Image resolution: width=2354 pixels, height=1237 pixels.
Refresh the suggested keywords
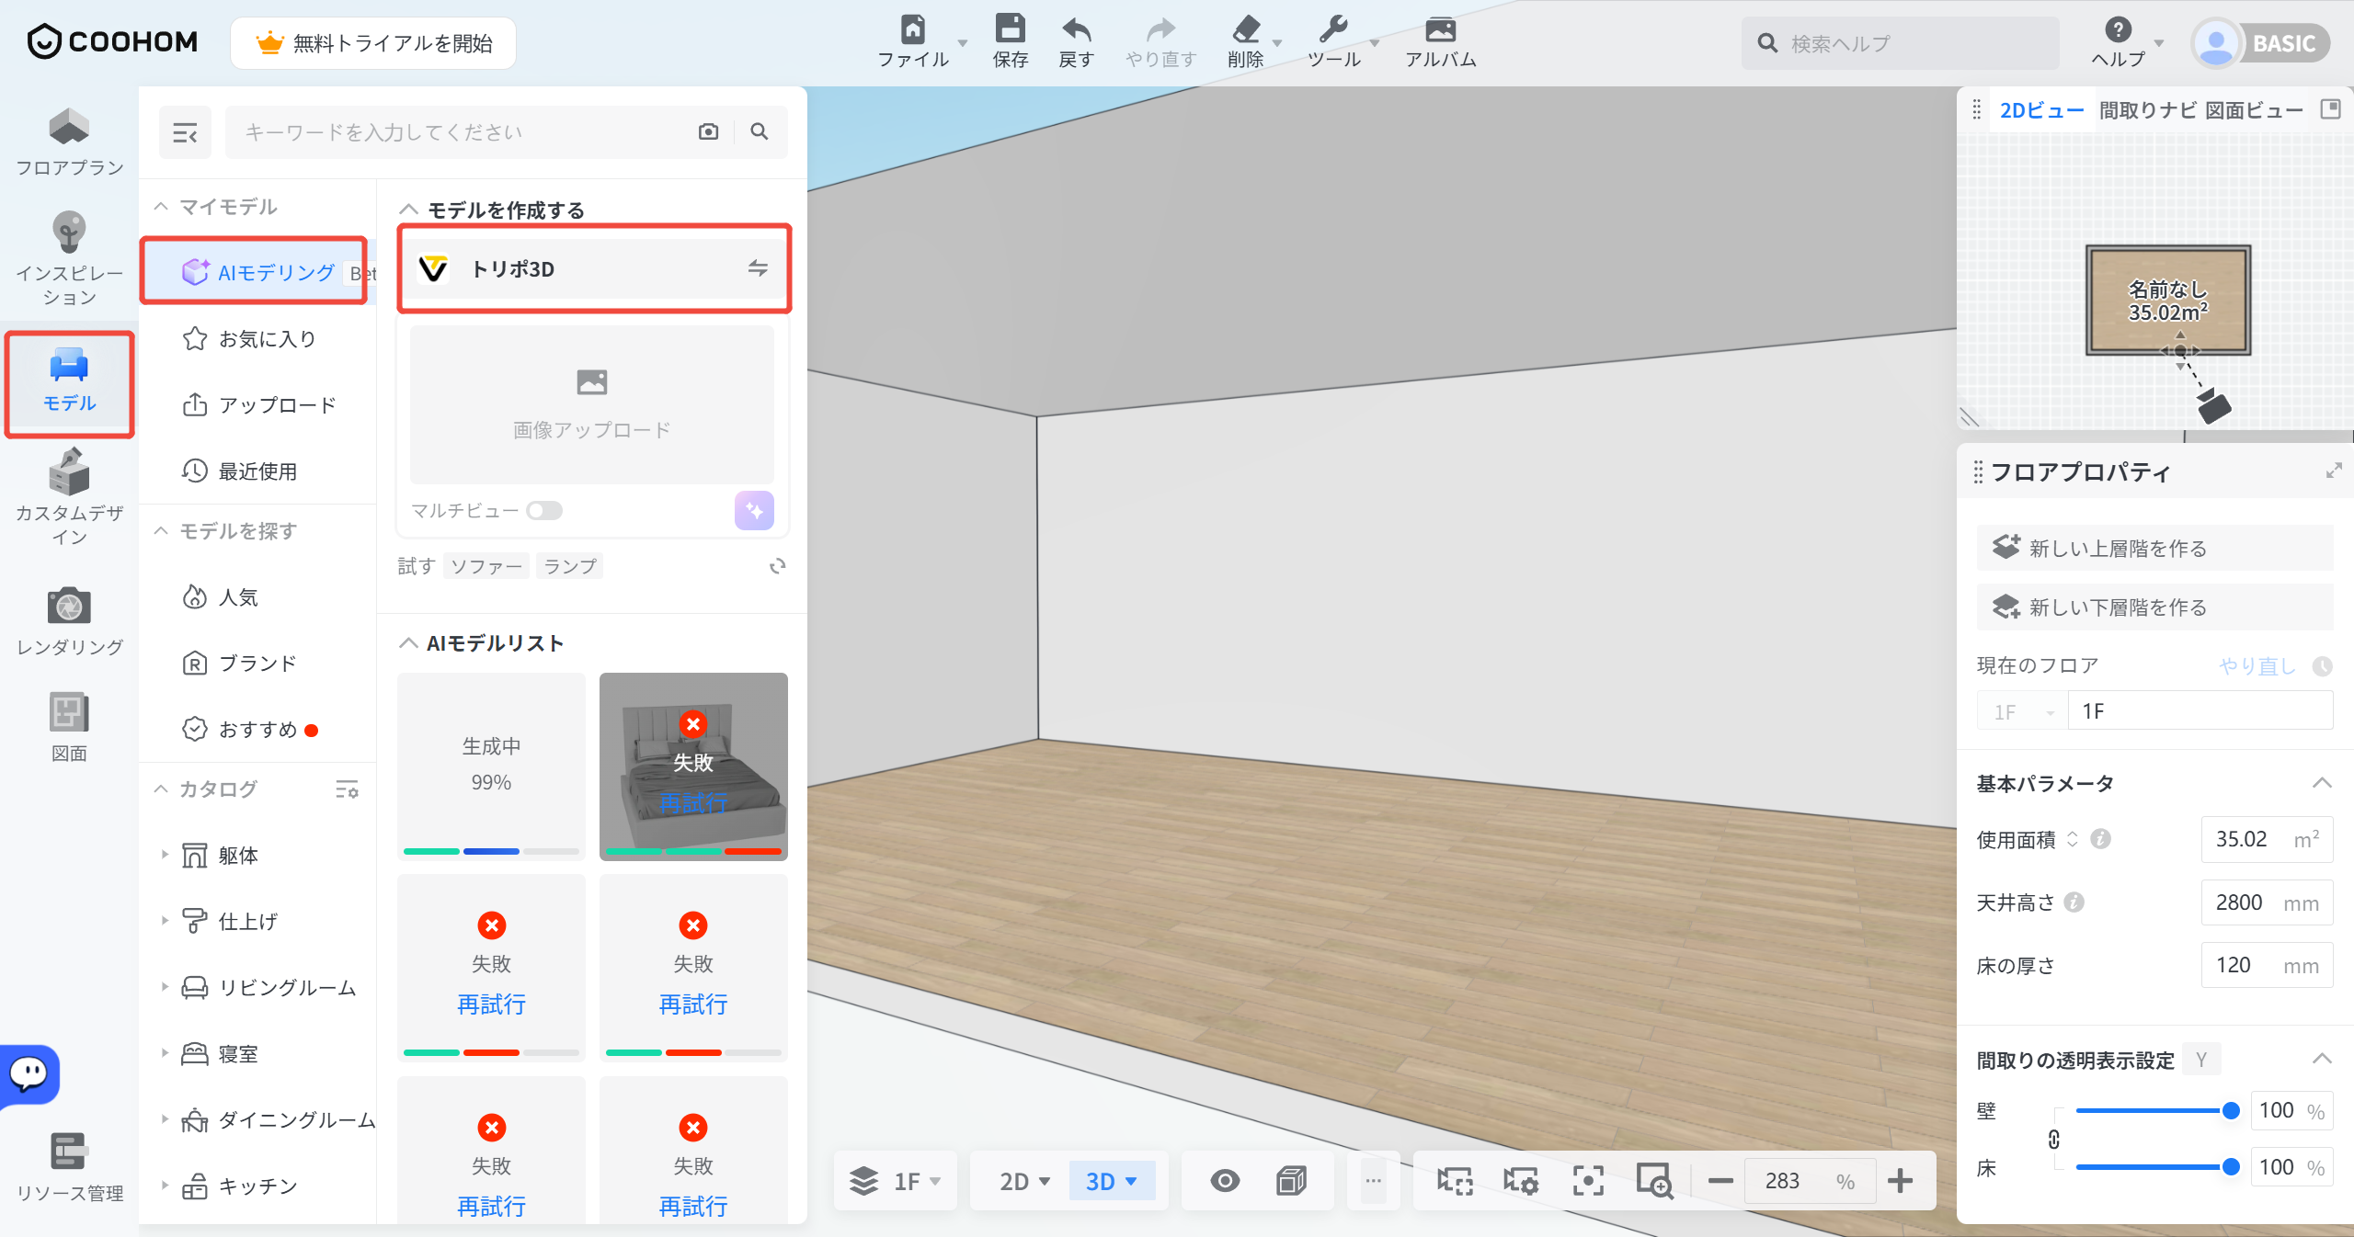[x=778, y=566]
